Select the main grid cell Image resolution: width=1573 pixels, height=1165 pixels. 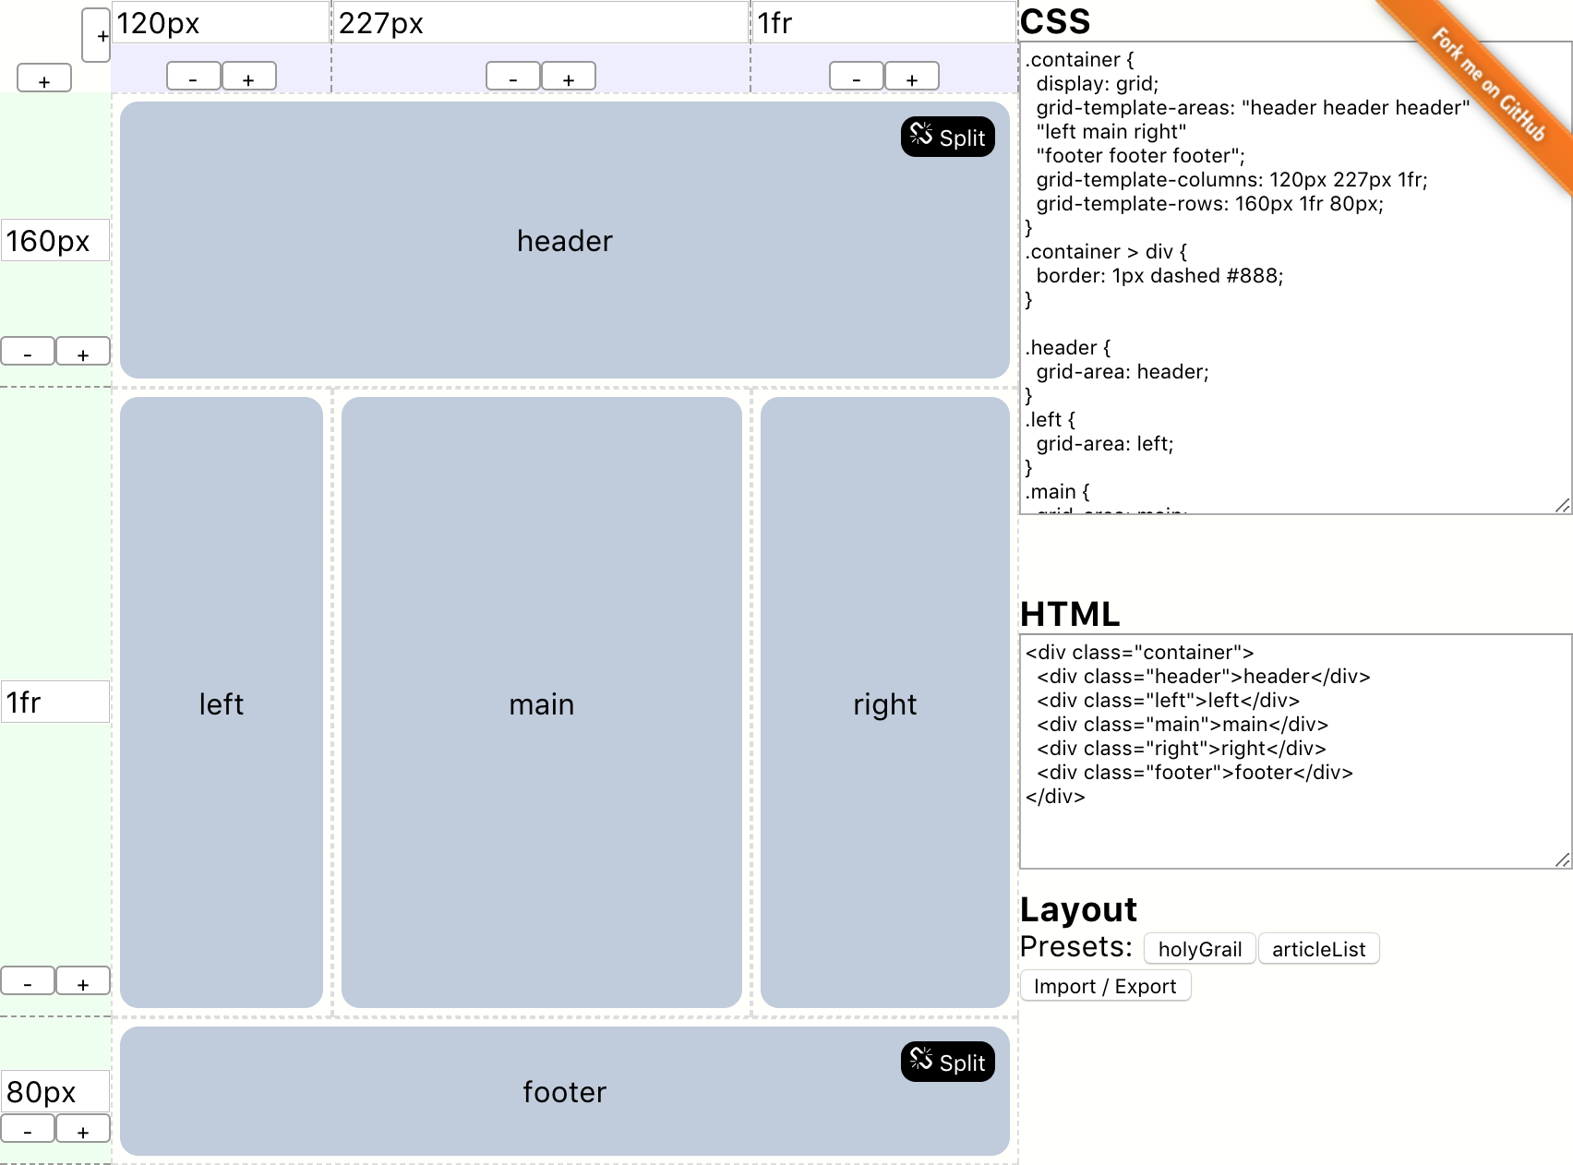point(541,703)
